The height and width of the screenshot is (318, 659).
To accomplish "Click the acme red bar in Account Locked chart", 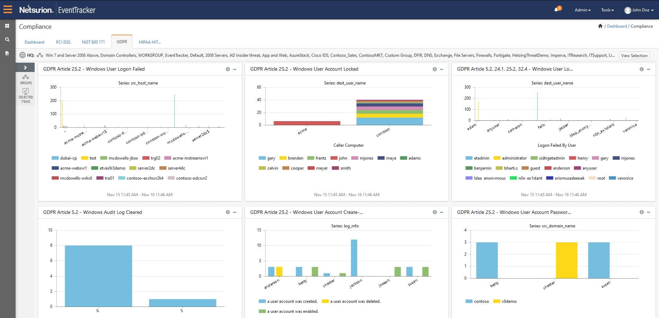I will click(x=307, y=123).
